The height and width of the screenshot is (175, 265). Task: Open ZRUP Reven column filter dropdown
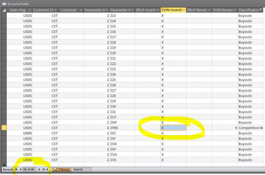(x=210, y=10)
